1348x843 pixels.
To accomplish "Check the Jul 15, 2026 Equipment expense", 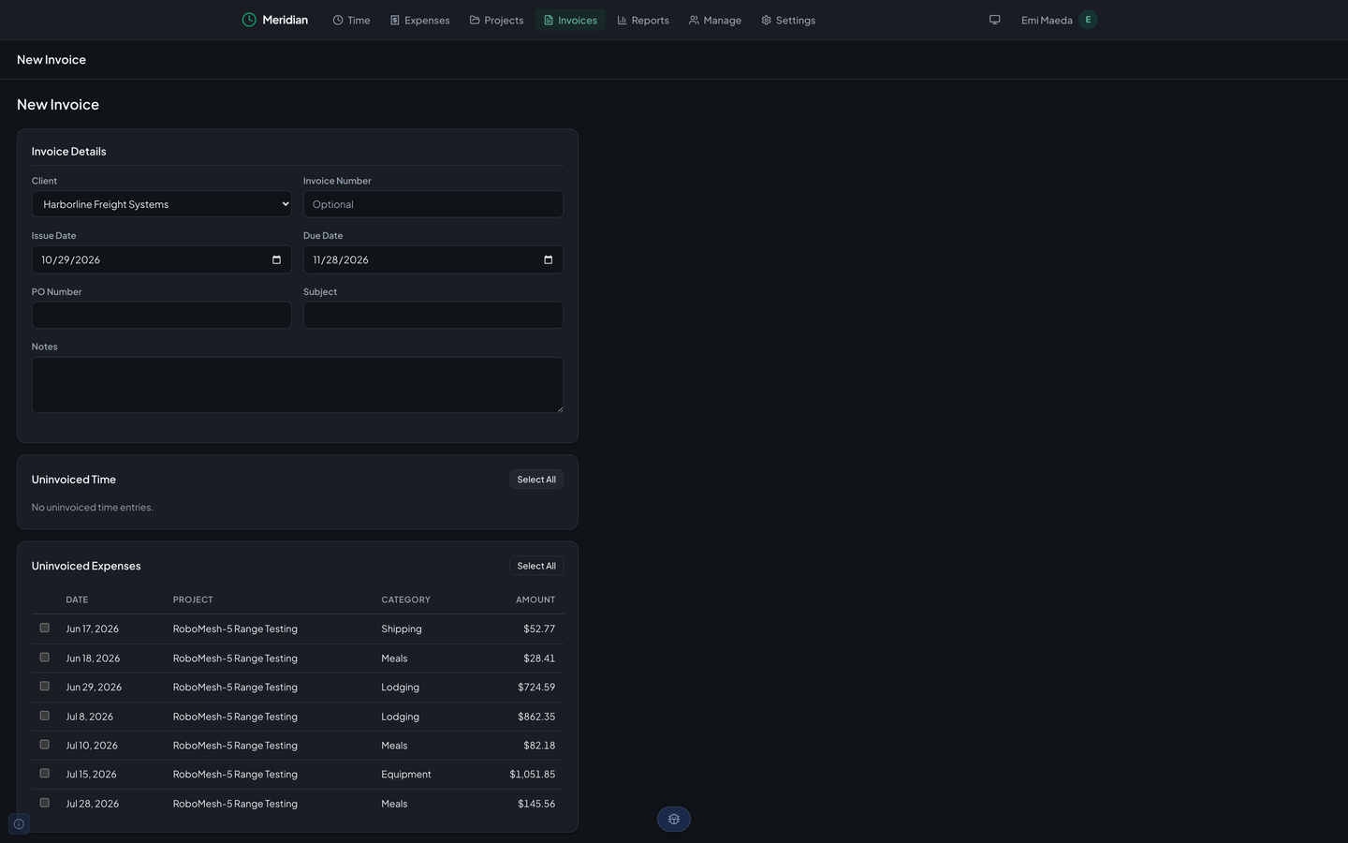I will (x=44, y=774).
